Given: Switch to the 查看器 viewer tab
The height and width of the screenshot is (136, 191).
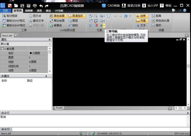Looking at the screenshot, I should point(17,11).
